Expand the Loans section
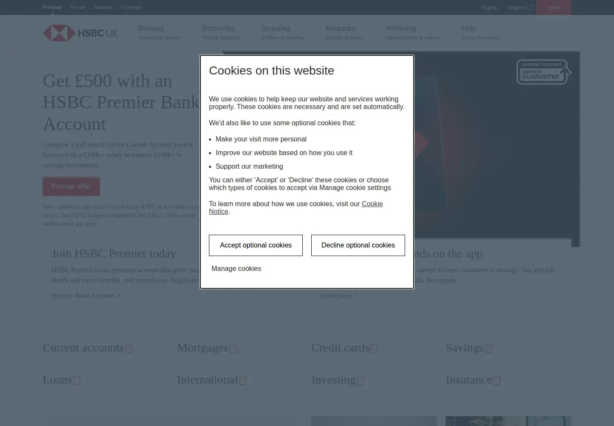The height and width of the screenshot is (426, 614). click(x=61, y=380)
